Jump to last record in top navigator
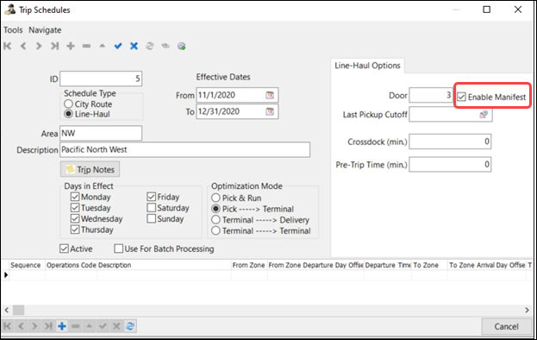 [x=55, y=46]
